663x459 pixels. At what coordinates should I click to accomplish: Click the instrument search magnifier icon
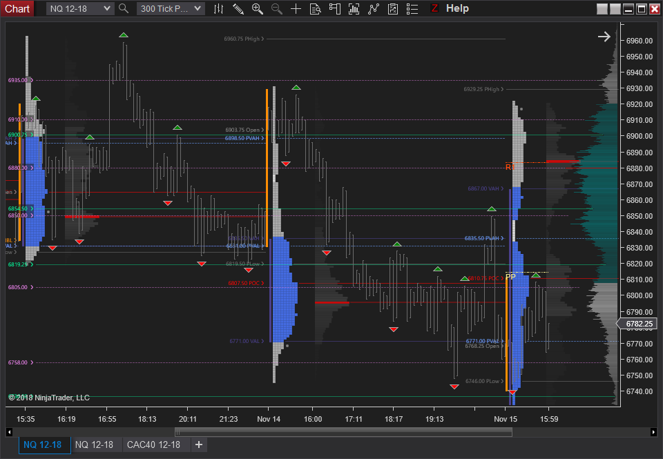[124, 8]
